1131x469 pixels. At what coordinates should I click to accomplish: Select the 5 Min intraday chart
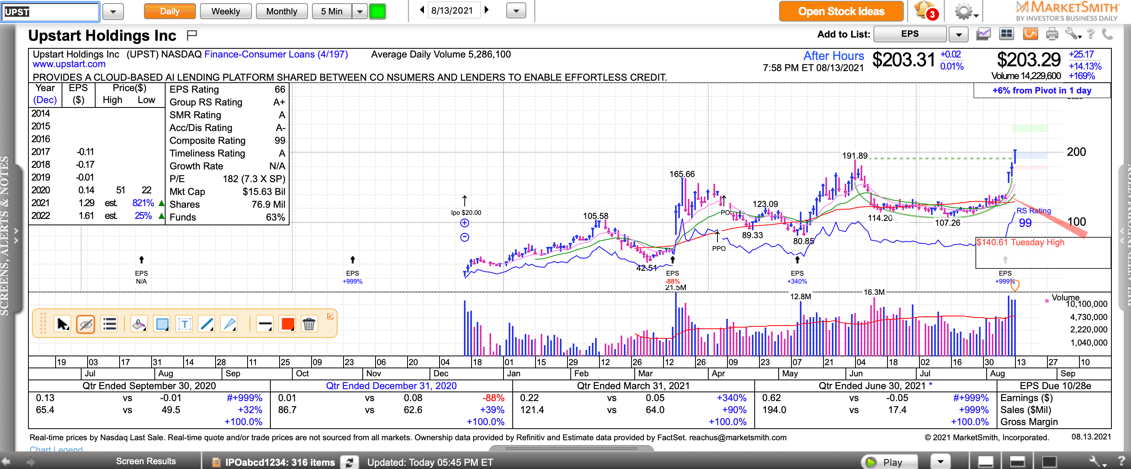[332, 11]
